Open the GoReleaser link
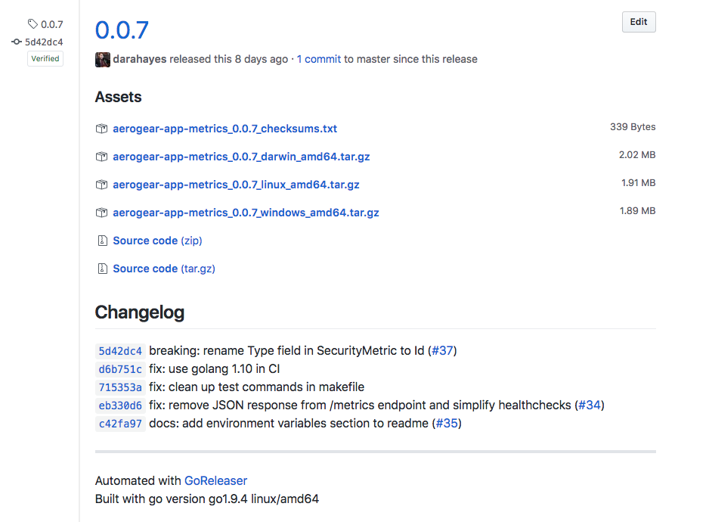Screen dimensions: 709x522 pos(215,481)
